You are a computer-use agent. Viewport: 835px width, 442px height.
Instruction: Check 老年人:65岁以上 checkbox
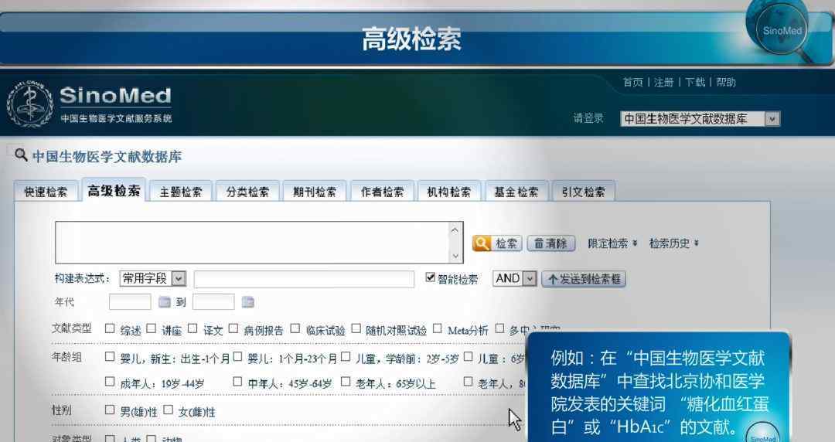(346, 382)
